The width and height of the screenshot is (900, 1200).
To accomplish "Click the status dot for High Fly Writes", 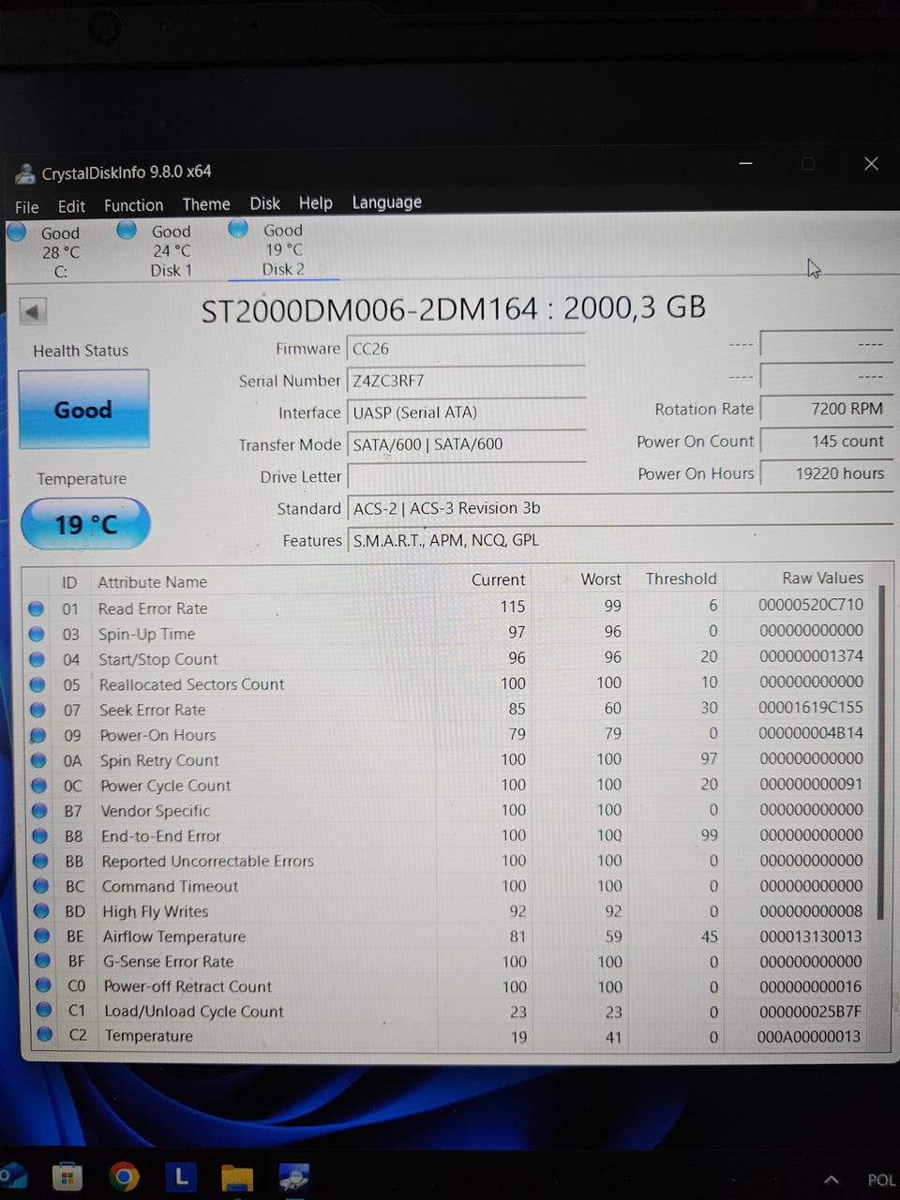I will tap(41, 910).
